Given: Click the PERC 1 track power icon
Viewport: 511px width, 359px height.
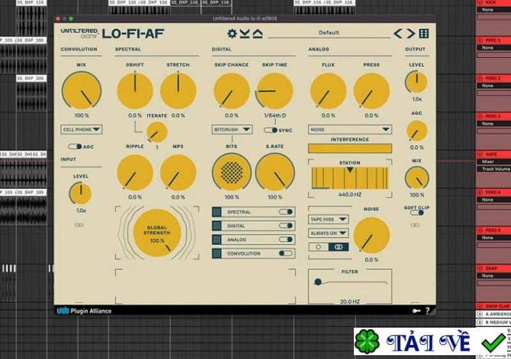Looking at the screenshot, I should pyautogui.click(x=480, y=40).
